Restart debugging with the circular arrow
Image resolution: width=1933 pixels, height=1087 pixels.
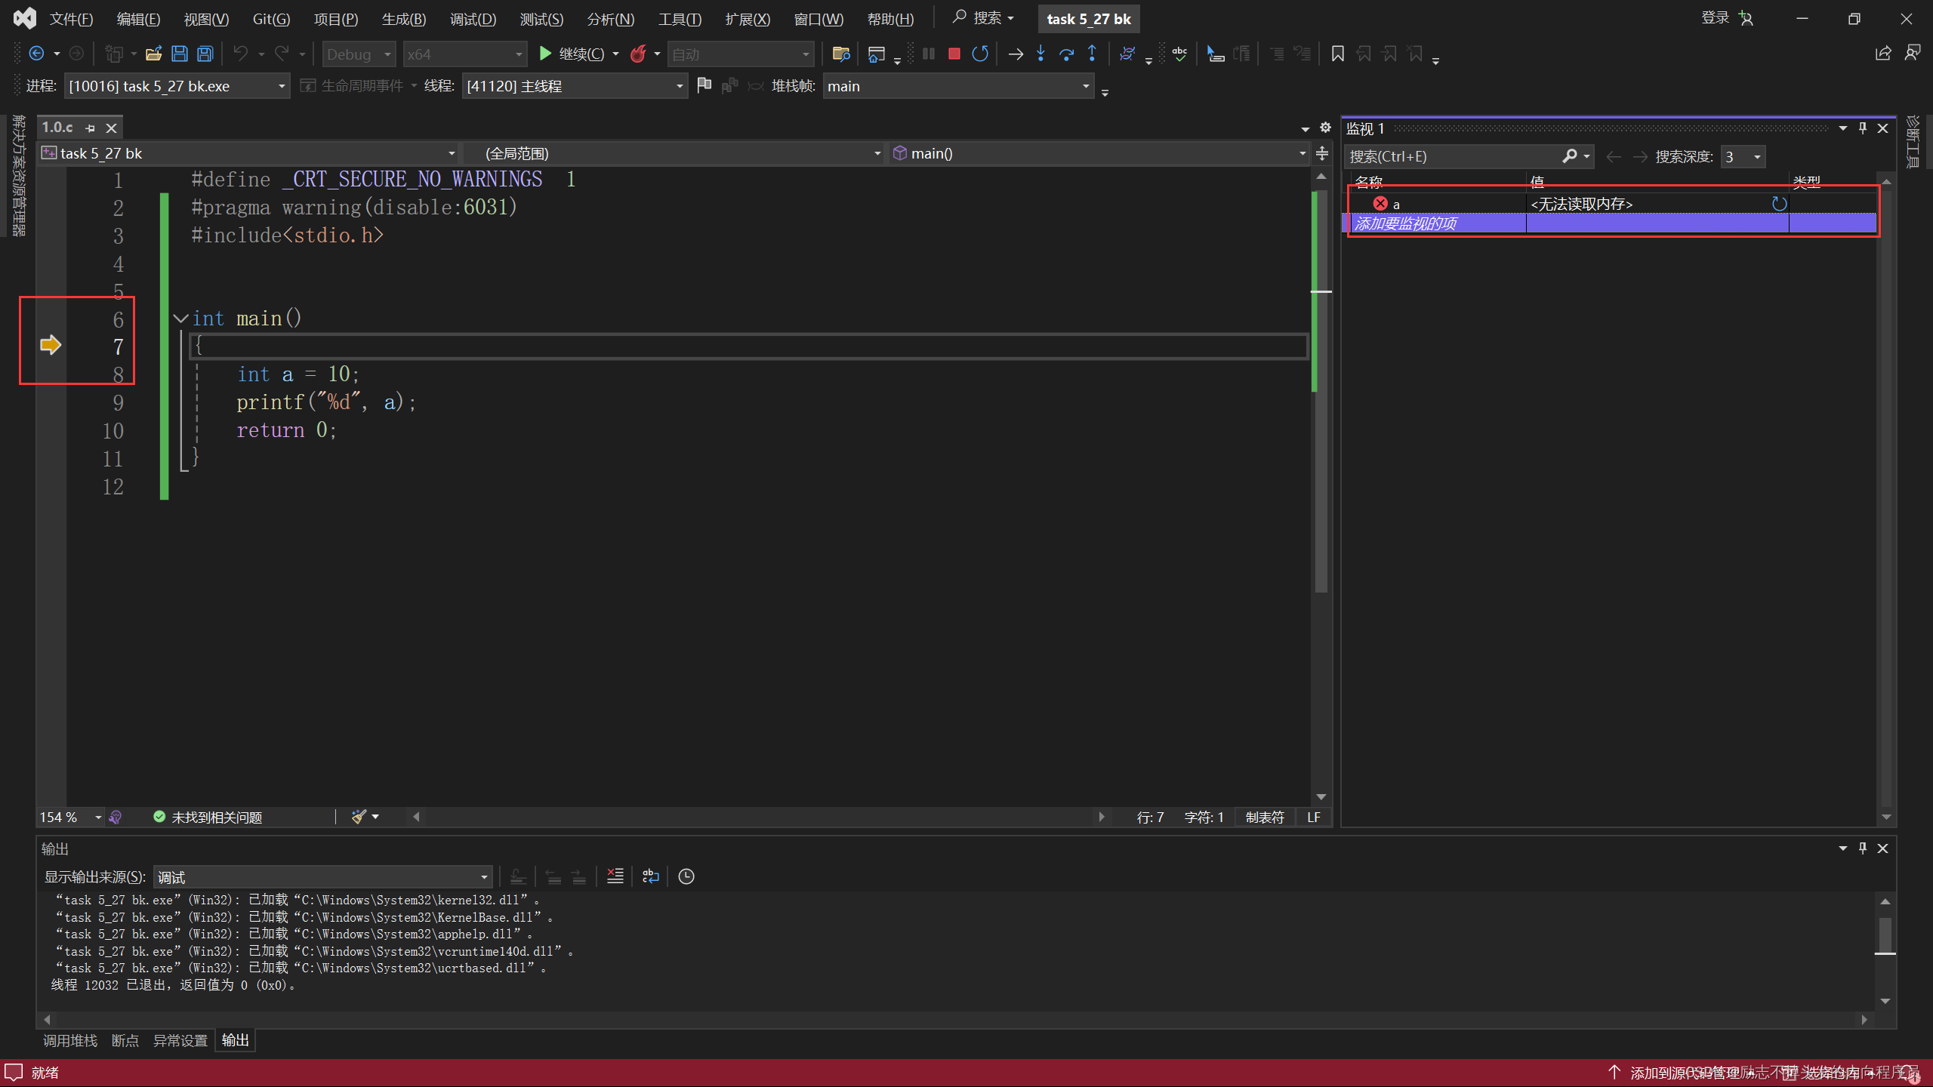tap(979, 54)
